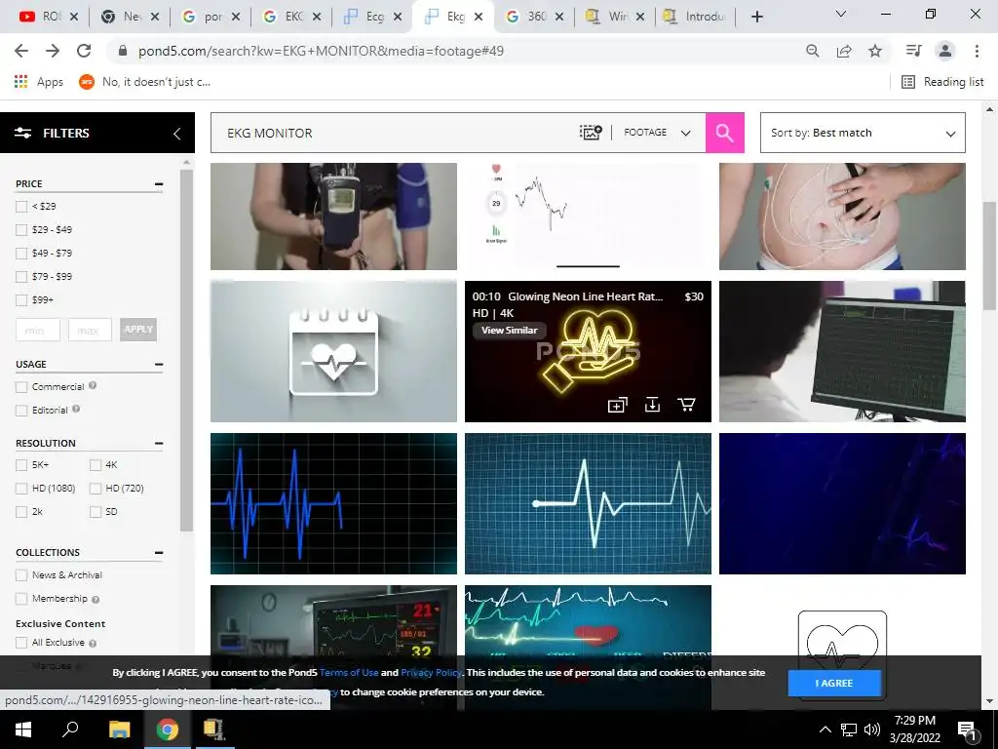
Task: Check the $49 - $79 price filter
Action: pyautogui.click(x=21, y=254)
